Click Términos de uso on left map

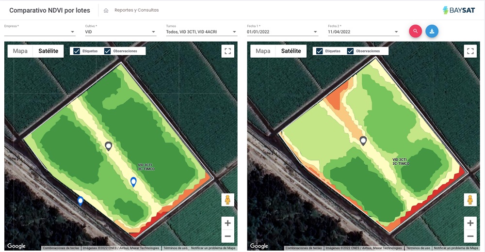tap(175, 248)
